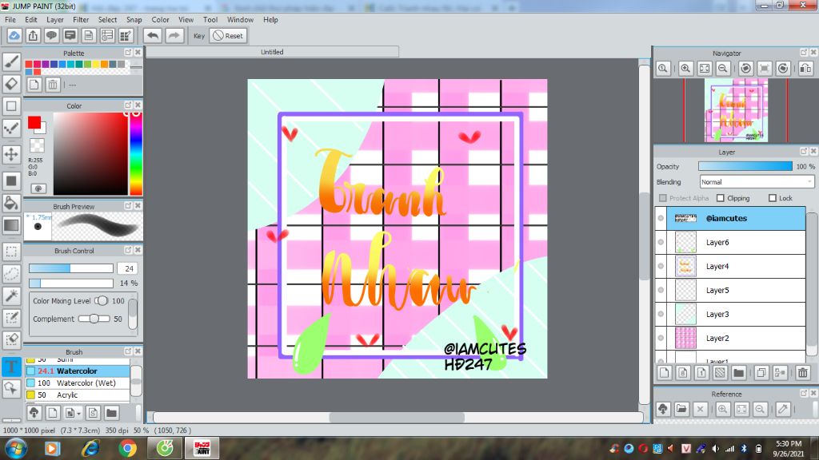Click the red foreground color swatch
819x460 pixels.
coord(34,122)
